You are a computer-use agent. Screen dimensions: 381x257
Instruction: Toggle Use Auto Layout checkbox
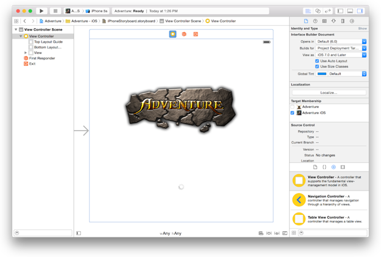317,61
